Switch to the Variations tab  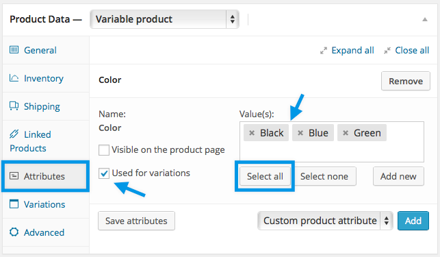point(46,204)
